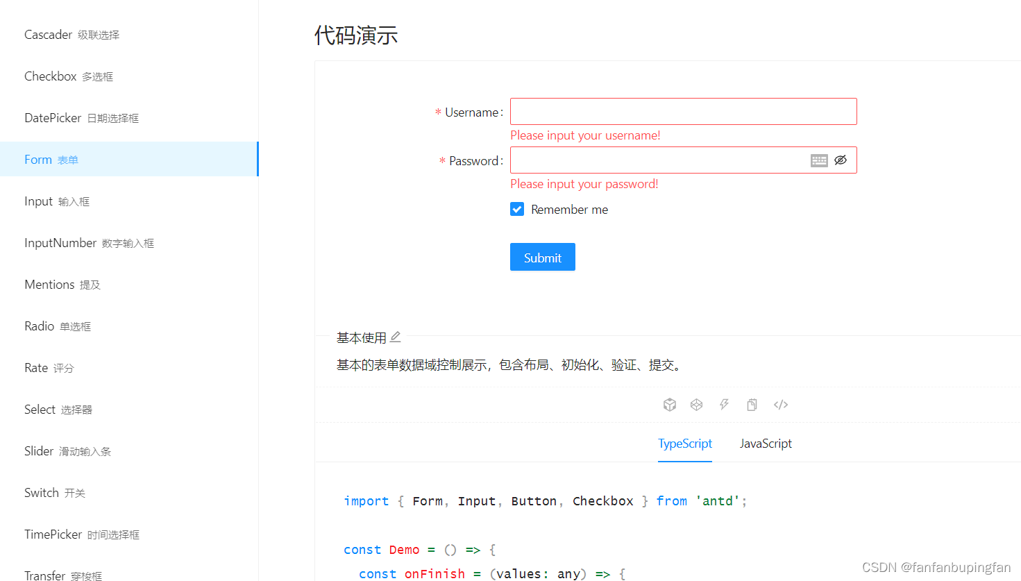
Task: Open Rate 评分 in sidebar
Action: click(x=129, y=368)
